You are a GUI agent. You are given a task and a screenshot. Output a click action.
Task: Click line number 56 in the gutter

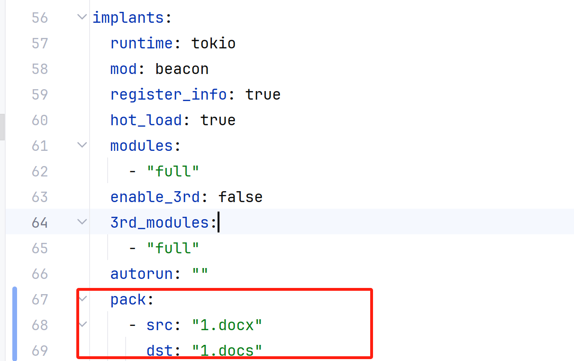click(x=40, y=18)
